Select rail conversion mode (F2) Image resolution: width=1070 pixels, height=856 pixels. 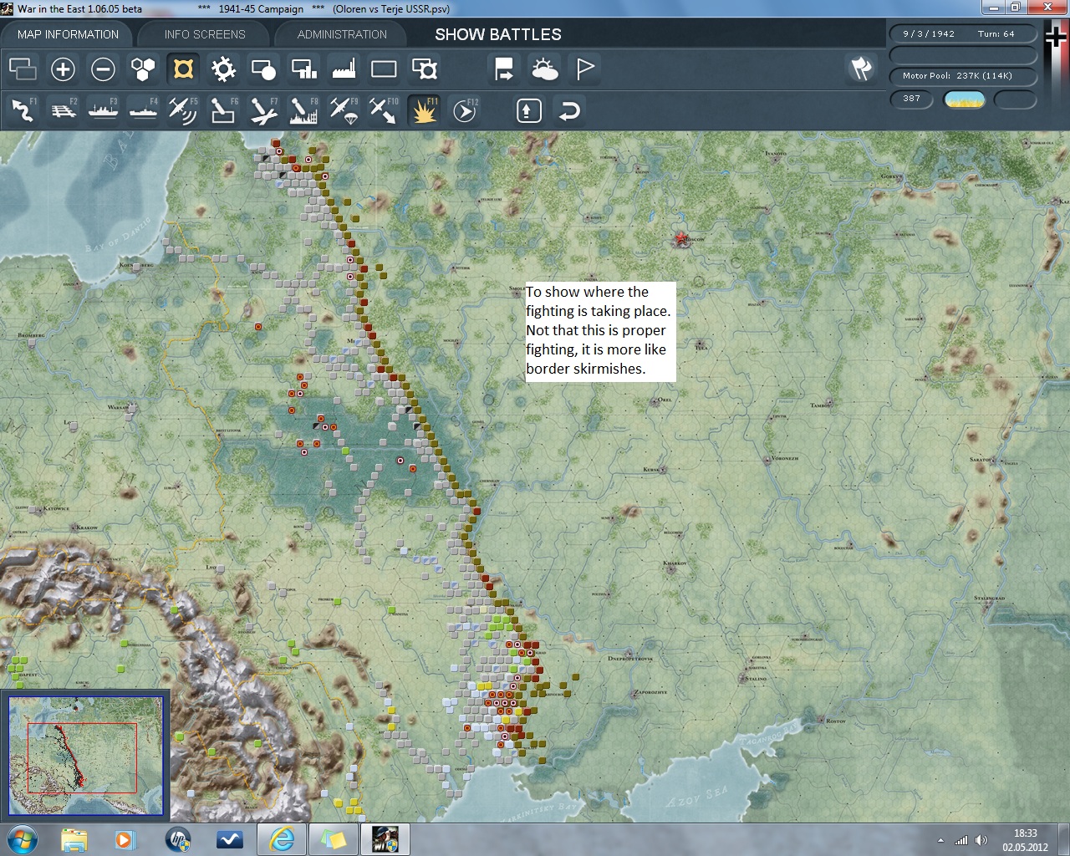click(64, 110)
